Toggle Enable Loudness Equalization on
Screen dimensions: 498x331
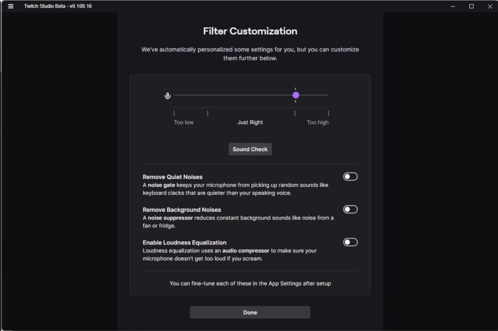pyautogui.click(x=350, y=242)
